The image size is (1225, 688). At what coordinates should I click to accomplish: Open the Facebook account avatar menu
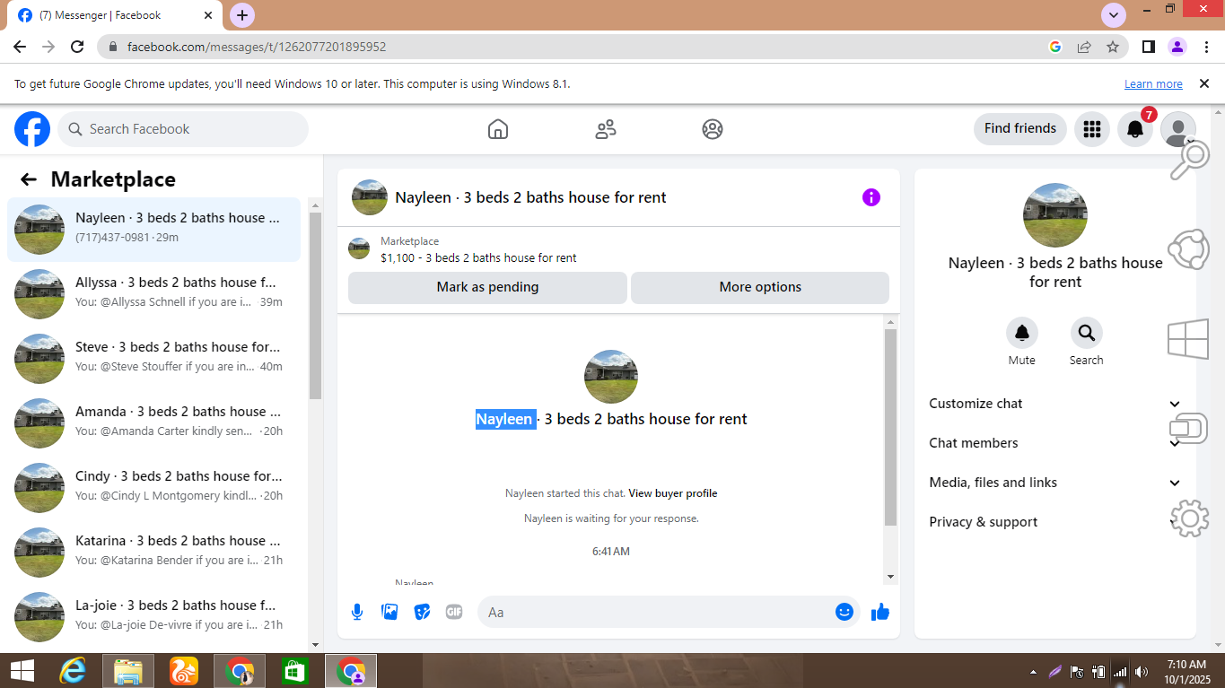pos(1178,129)
